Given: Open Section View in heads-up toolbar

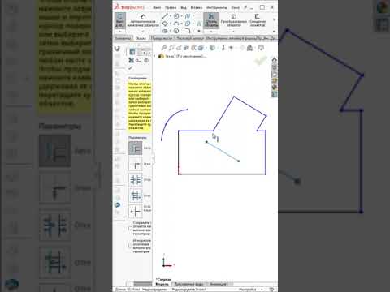Looking at the screenshot, I should [186, 48].
